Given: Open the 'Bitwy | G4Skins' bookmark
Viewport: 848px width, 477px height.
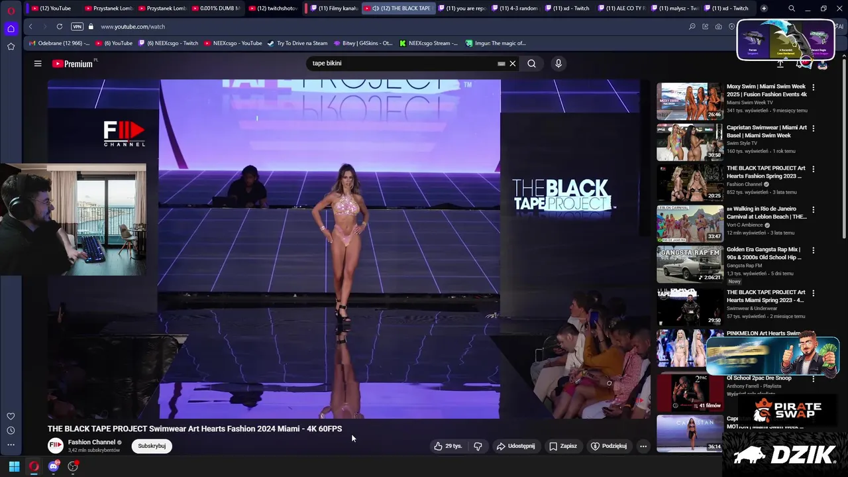Looking at the screenshot, I should pos(362,43).
